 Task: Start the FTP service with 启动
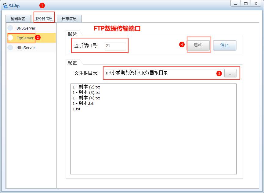(x=198, y=45)
